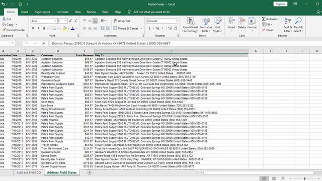Screen dimensions: 322x181
Task: Click the Undo arrow in quick access toolbar
Action: click(3, 4)
